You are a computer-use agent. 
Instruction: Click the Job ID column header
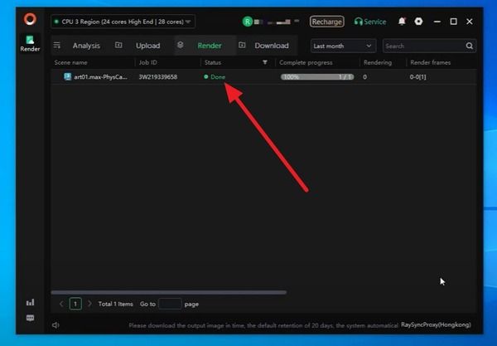pos(147,62)
